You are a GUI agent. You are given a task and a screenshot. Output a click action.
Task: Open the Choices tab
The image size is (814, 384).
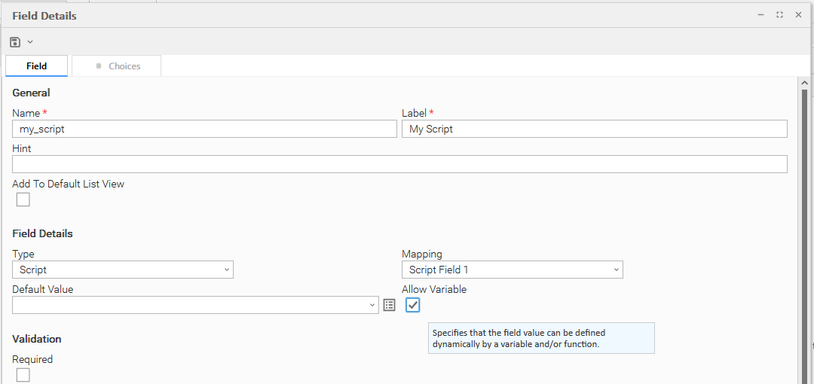117,66
